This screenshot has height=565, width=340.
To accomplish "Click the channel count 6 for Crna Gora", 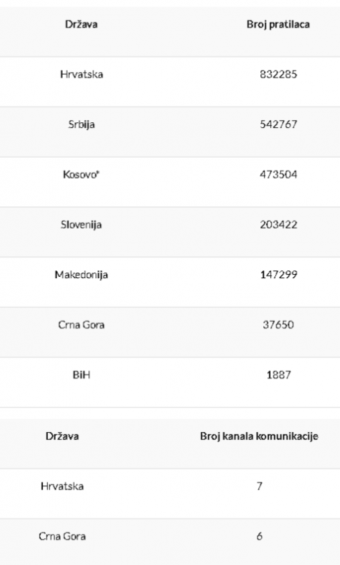I will point(259,537).
